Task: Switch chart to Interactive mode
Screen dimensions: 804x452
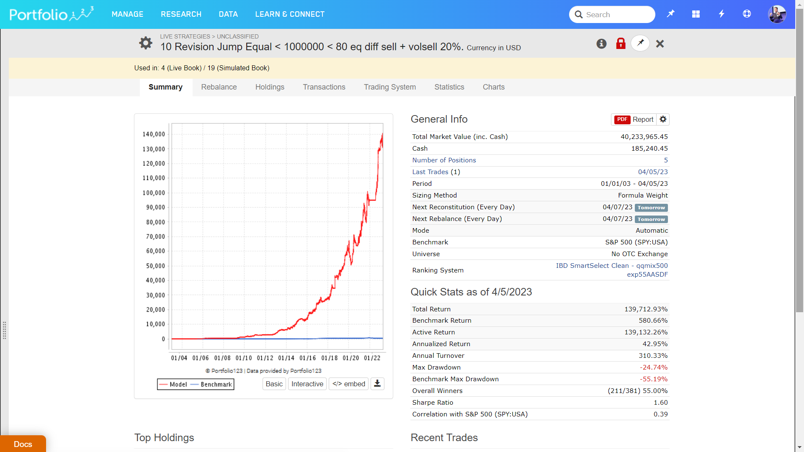Action: point(307,384)
